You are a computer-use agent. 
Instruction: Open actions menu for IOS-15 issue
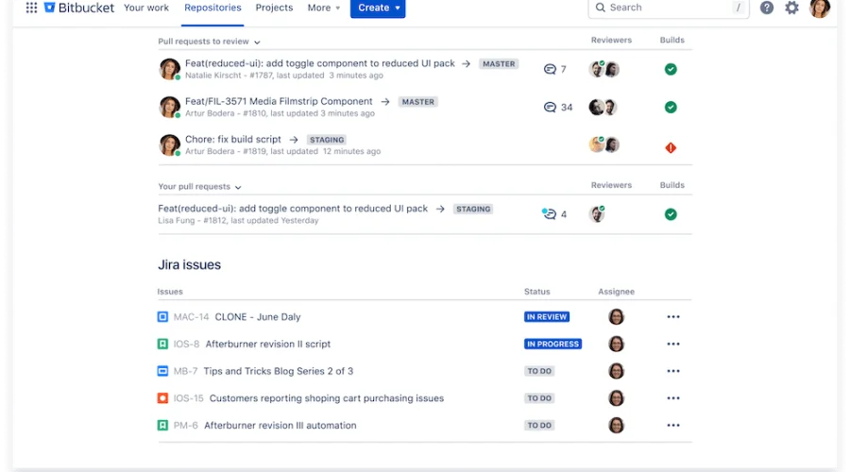[x=673, y=397]
